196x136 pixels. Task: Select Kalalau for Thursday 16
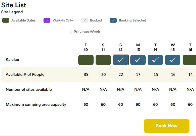point(189,60)
